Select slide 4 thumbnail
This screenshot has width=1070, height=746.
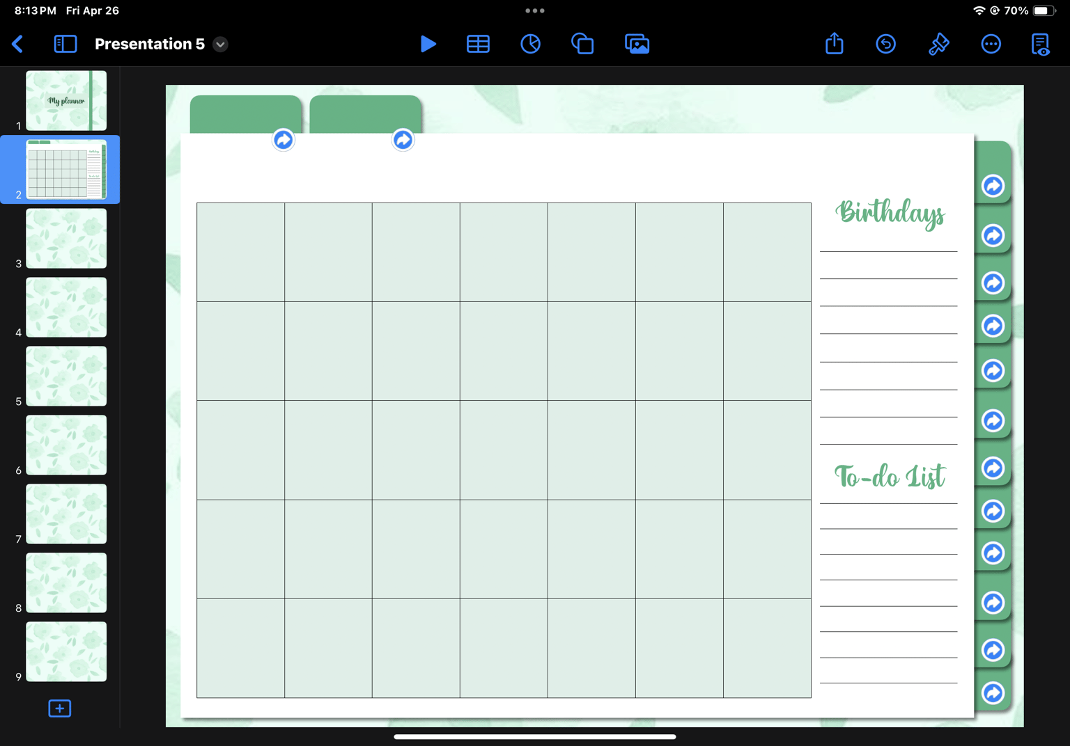click(x=66, y=307)
